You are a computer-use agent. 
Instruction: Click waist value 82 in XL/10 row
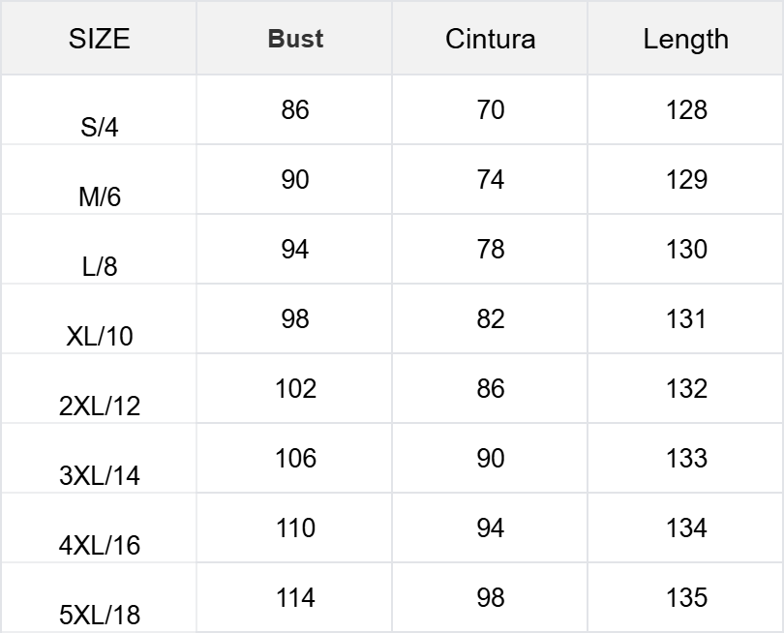tap(490, 318)
